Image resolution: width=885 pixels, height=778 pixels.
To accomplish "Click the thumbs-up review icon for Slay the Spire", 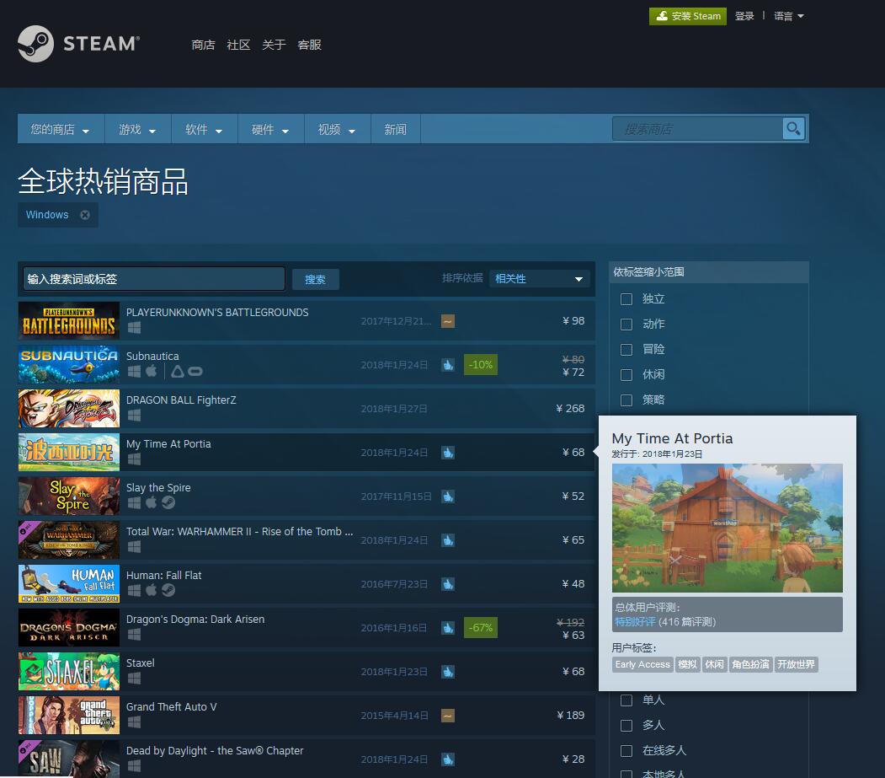I will (448, 496).
